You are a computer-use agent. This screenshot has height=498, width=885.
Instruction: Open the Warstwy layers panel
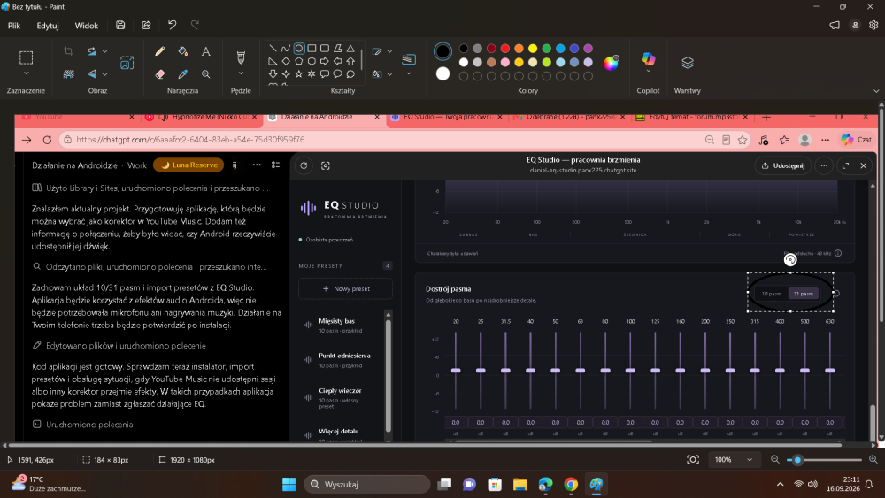688,63
